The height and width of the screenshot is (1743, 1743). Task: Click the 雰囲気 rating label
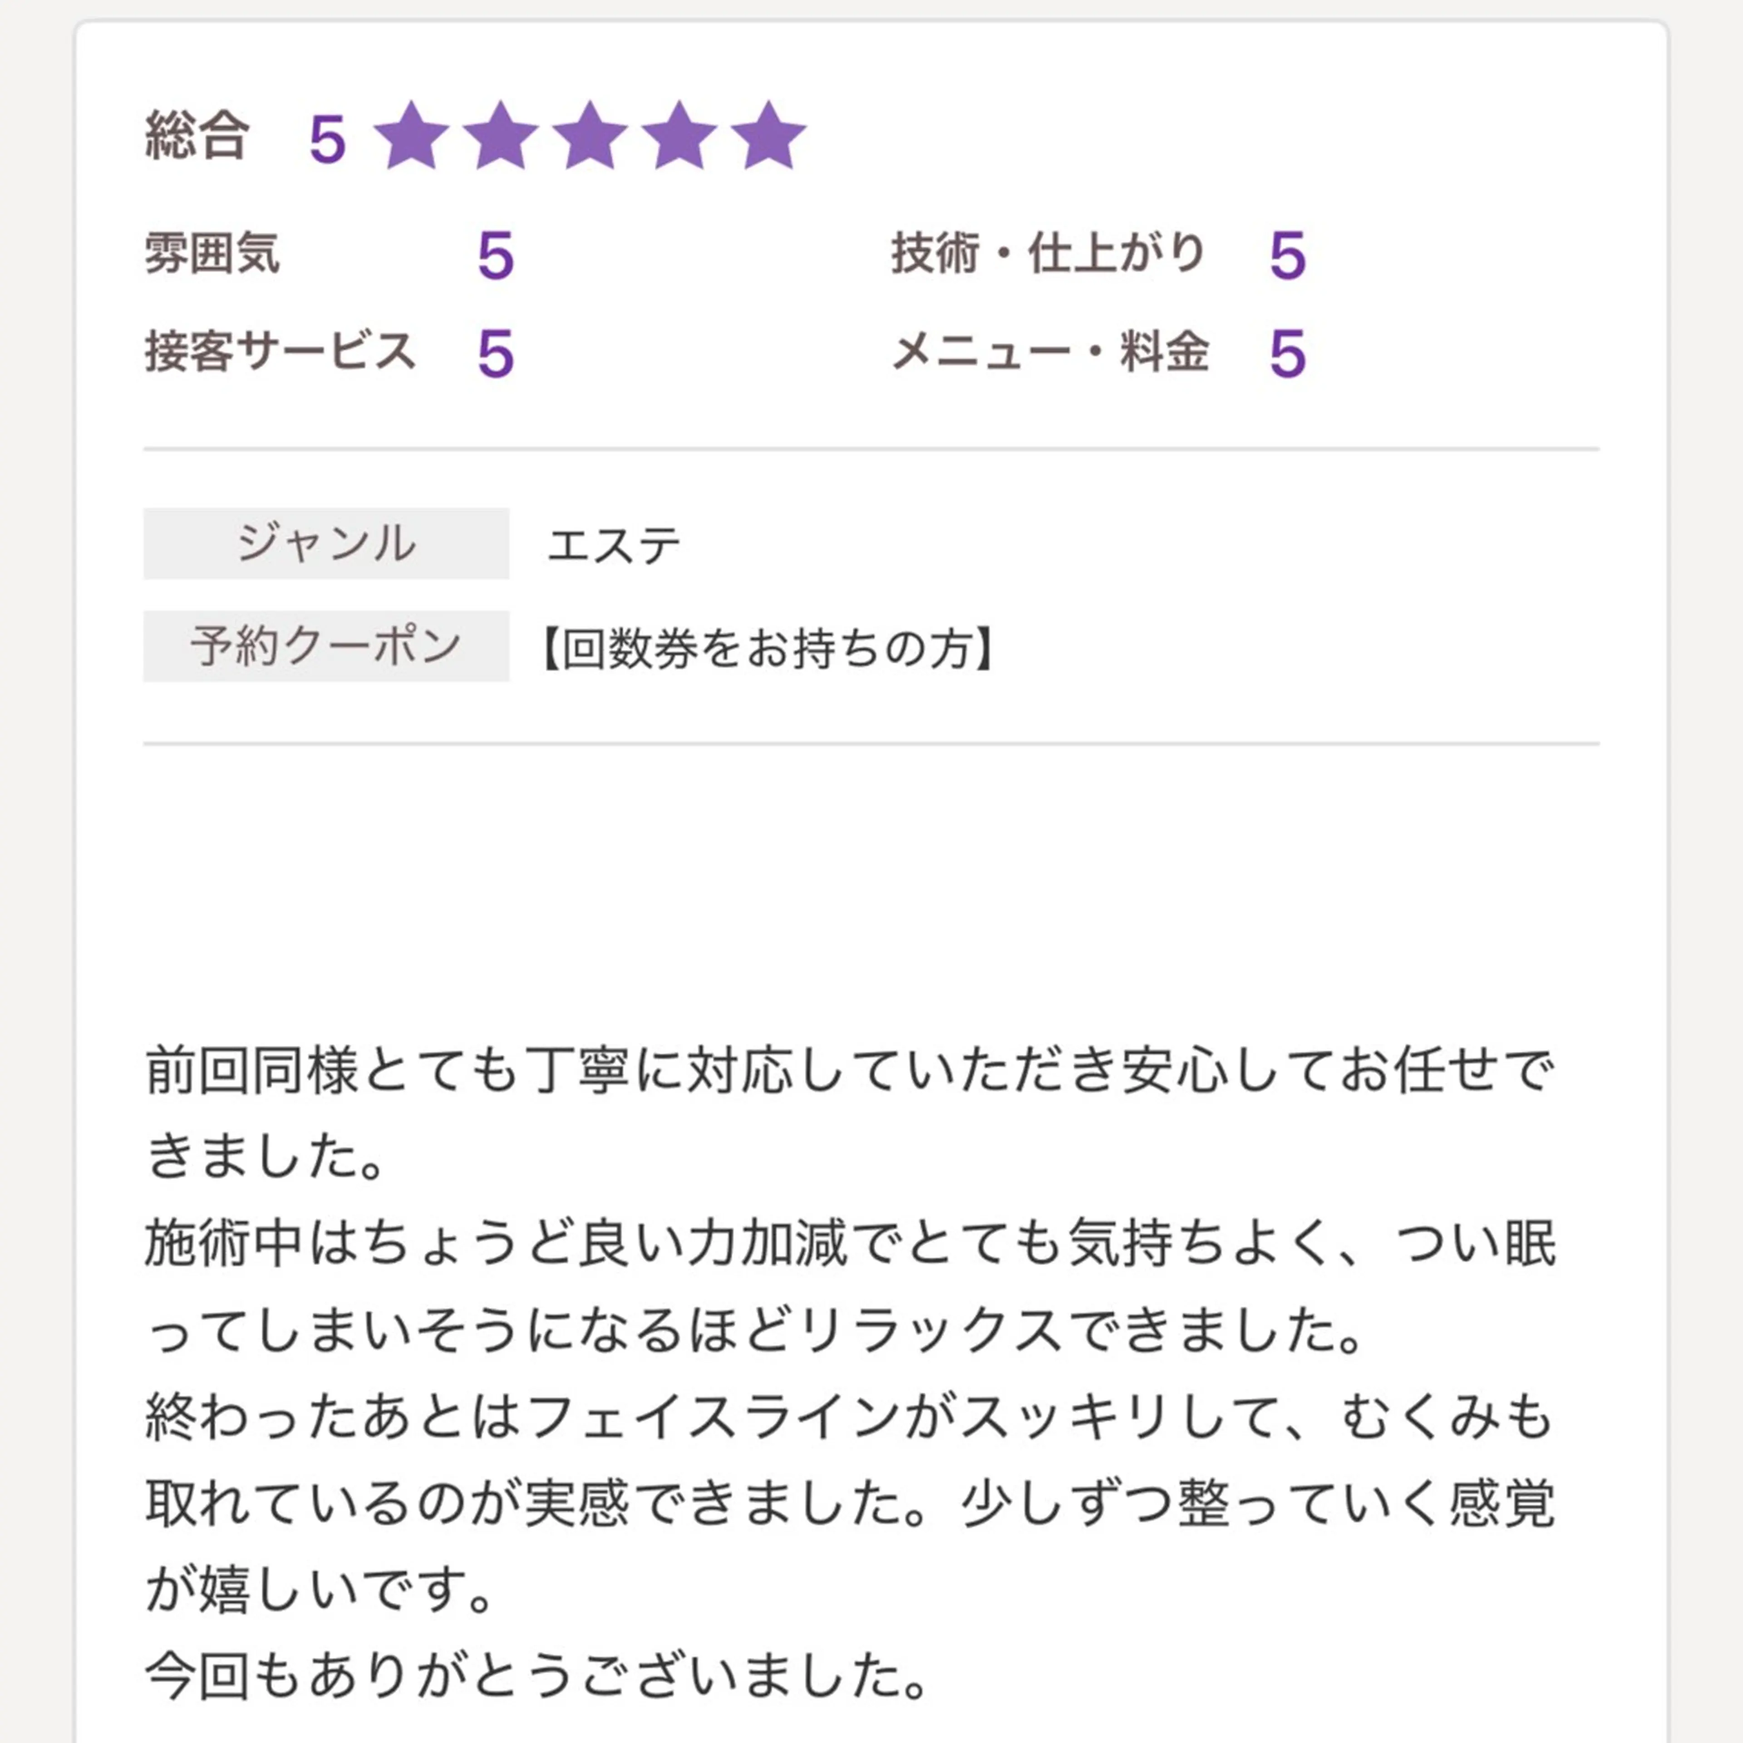pyautogui.click(x=213, y=253)
